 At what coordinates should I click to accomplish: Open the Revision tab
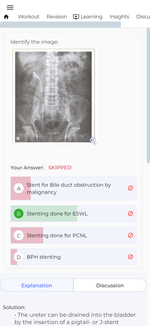point(57,17)
